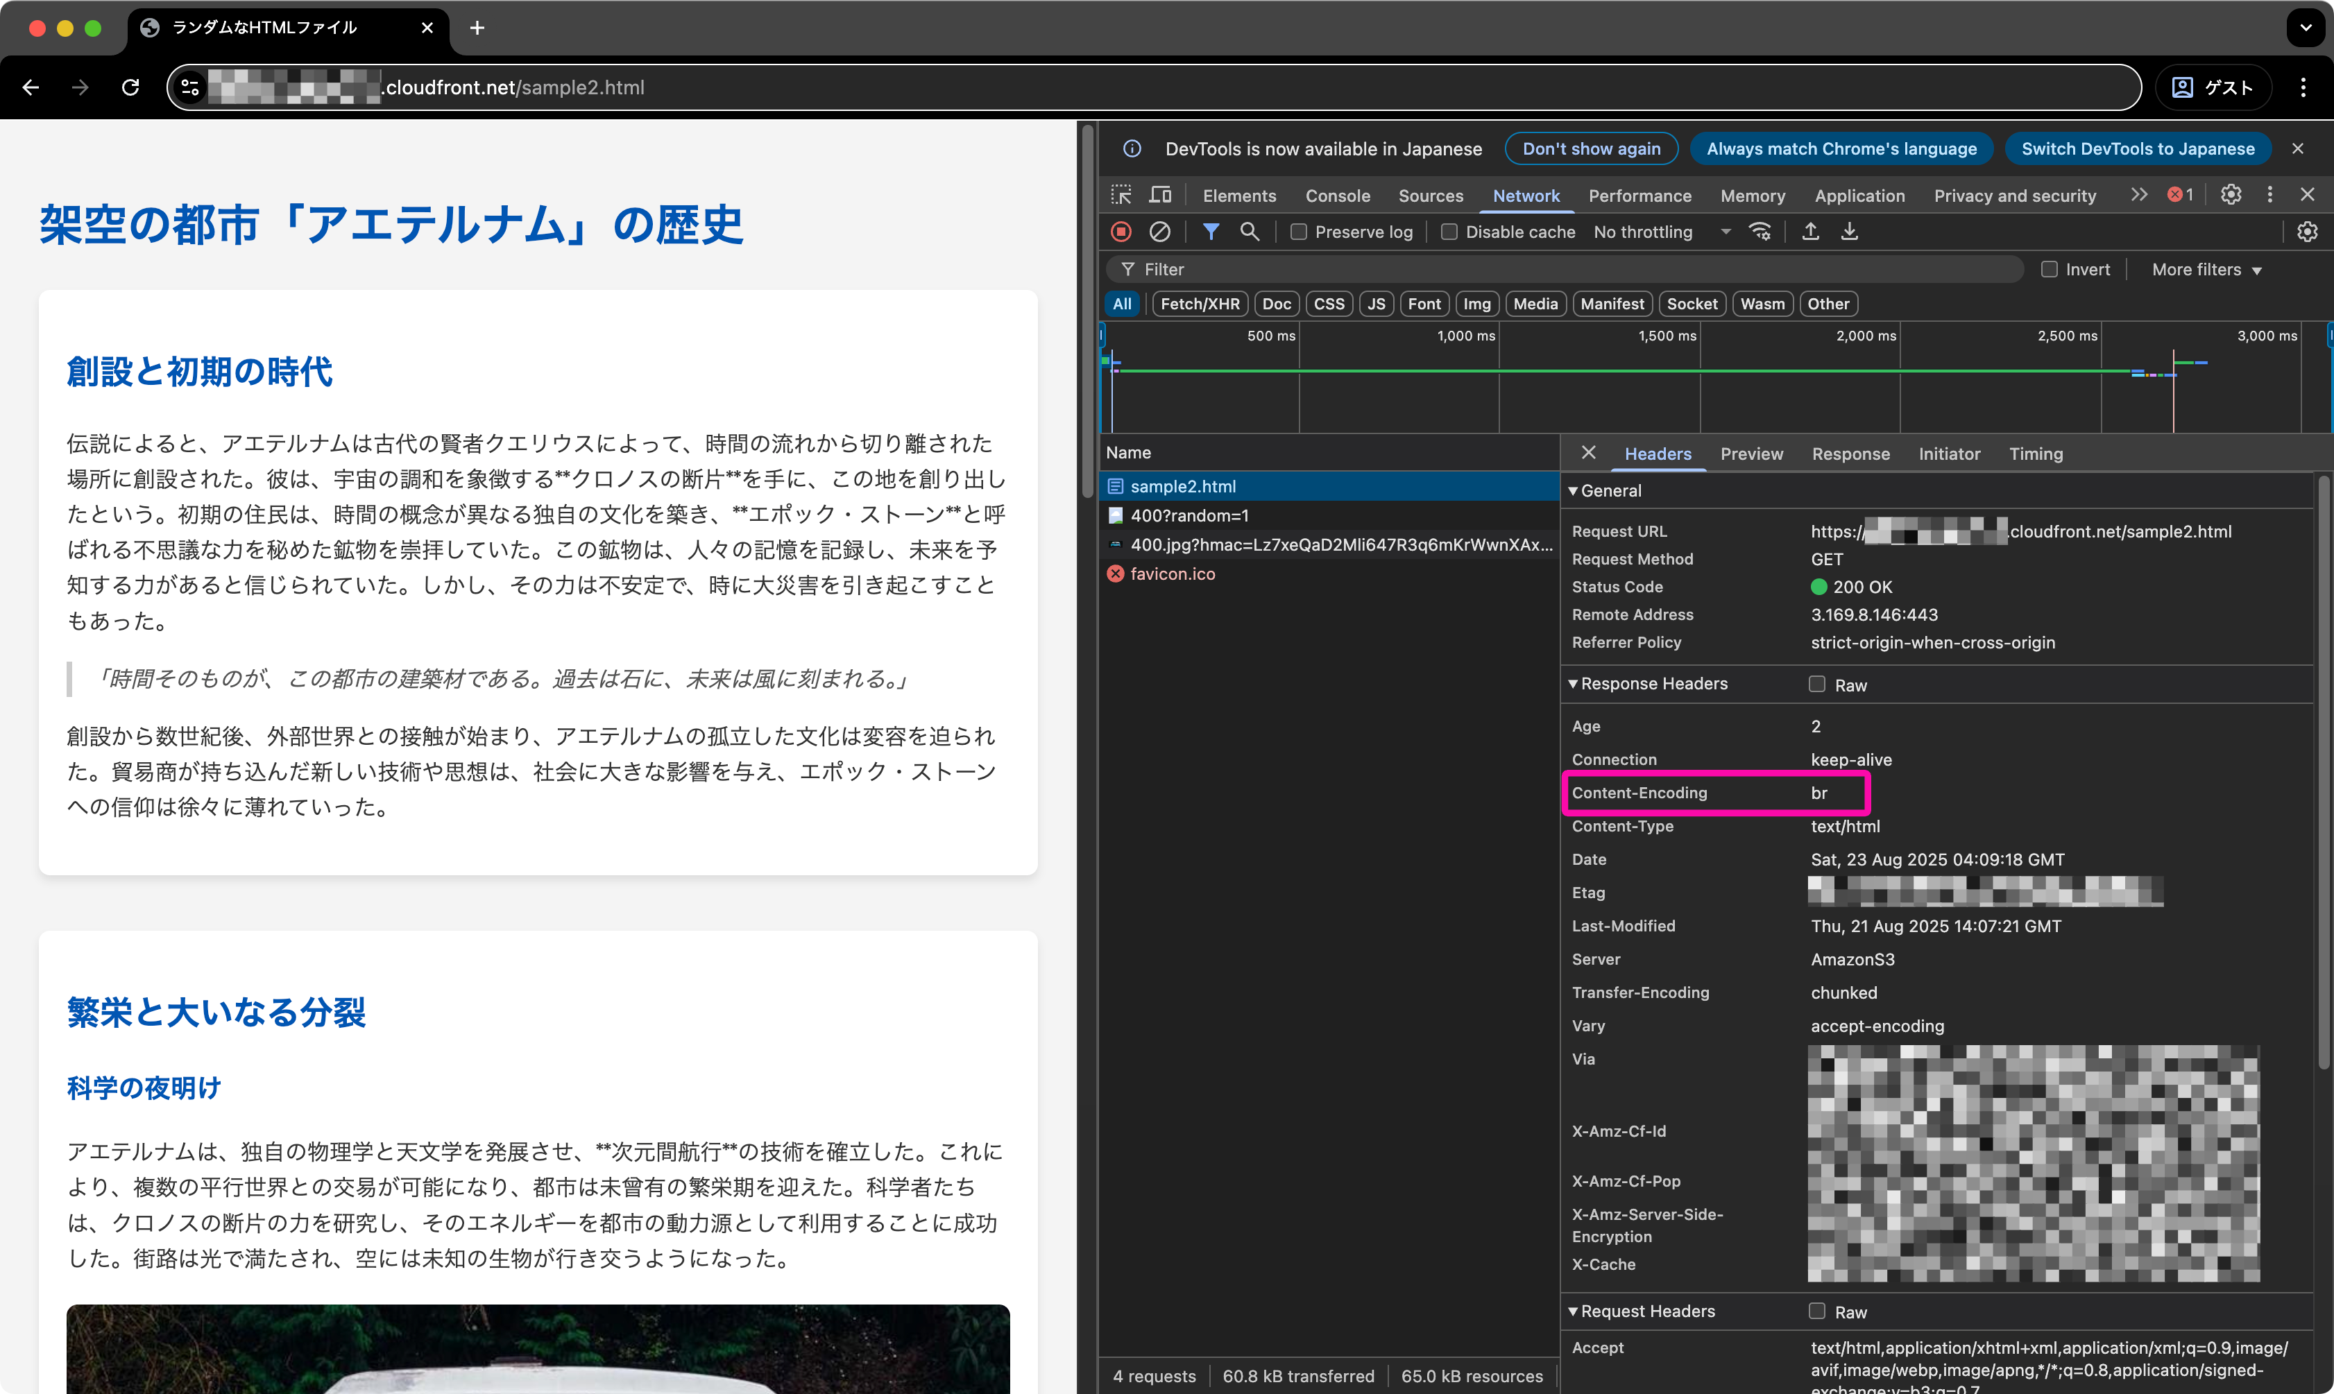Collapse the General section
This screenshot has height=1394, width=2334.
pyautogui.click(x=1605, y=490)
